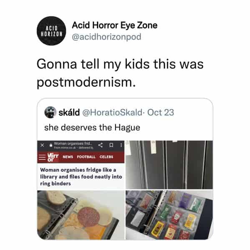Open the three-dot browser overflow menu
Screen dimensions: 250x250
[x=121, y=145]
